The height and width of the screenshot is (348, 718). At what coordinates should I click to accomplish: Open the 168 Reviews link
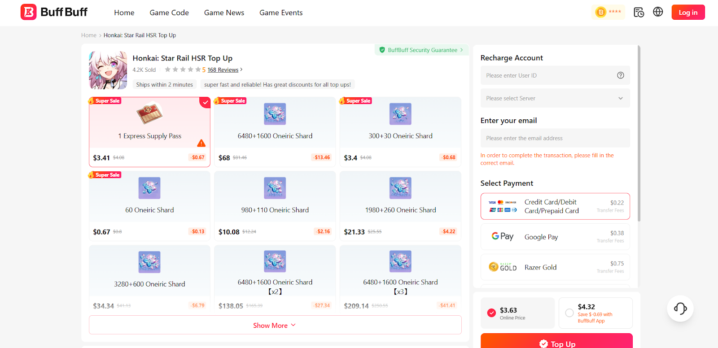pos(223,70)
